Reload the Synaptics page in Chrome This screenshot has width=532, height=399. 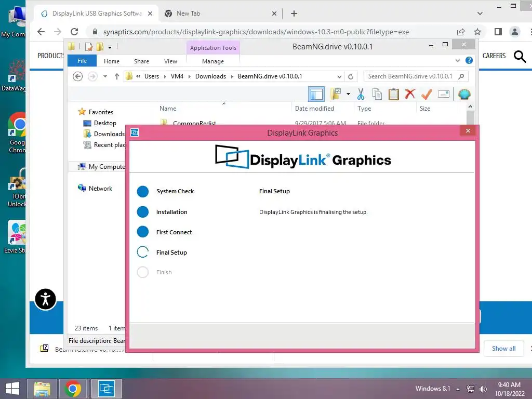tap(74, 32)
